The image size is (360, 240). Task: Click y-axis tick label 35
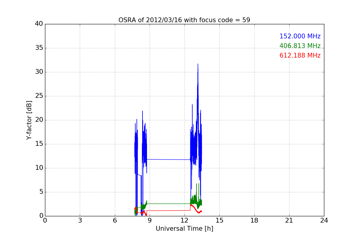[x=39, y=48]
